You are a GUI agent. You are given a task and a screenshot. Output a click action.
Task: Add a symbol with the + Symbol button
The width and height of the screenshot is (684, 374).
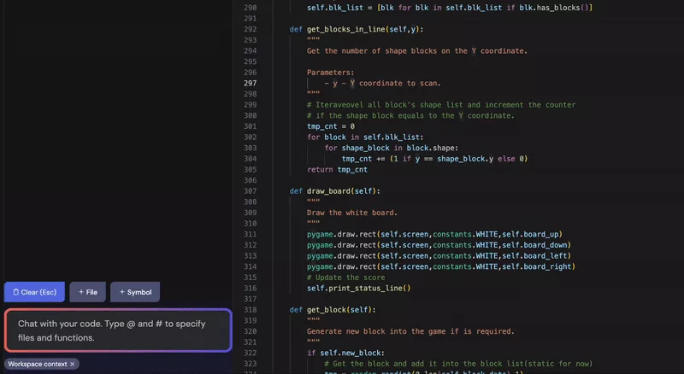click(135, 292)
